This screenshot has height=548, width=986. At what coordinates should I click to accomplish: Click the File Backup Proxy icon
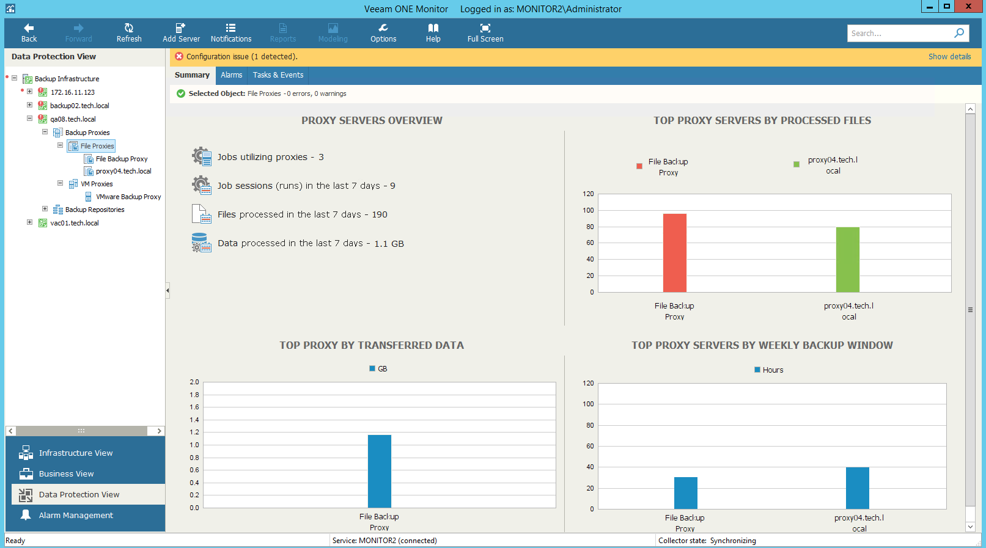pos(89,159)
